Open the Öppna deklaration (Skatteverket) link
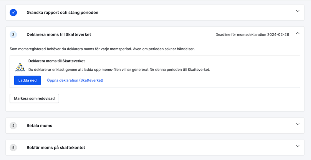 pyautogui.click(x=75, y=80)
